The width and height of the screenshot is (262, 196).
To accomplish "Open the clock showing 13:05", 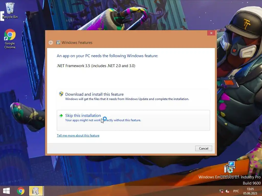I will point(250,191).
